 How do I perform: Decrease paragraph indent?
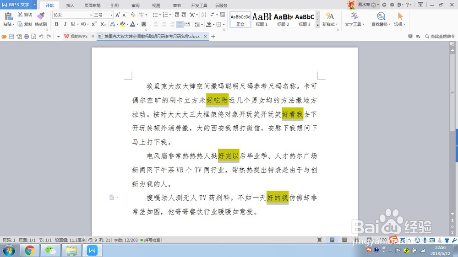177,15
